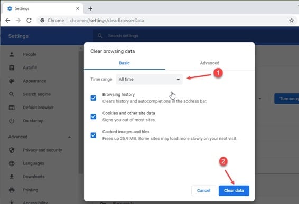Click the browser back arrow

(7, 20)
